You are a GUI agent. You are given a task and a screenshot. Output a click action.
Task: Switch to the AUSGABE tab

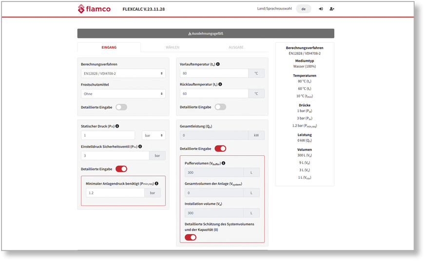(x=236, y=47)
